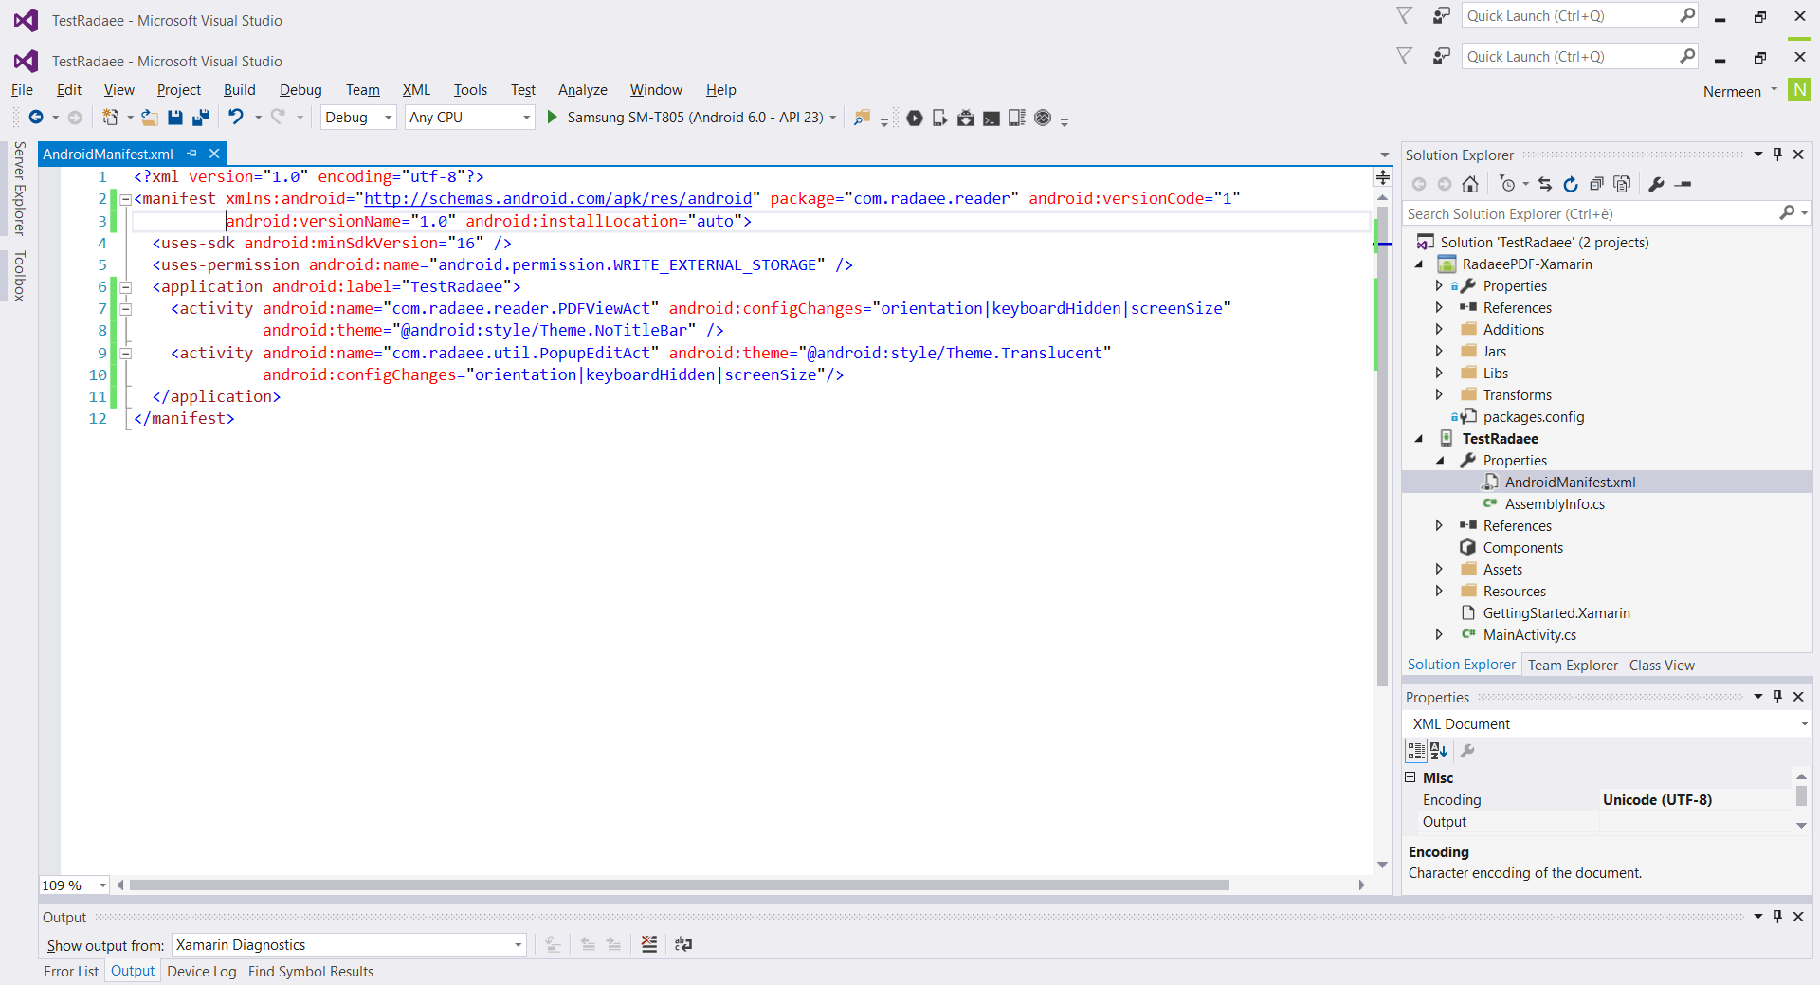Viewport: 1820px width, 985px height.
Task: Click the editor horizontal scrollbar
Action: pyautogui.click(x=679, y=885)
